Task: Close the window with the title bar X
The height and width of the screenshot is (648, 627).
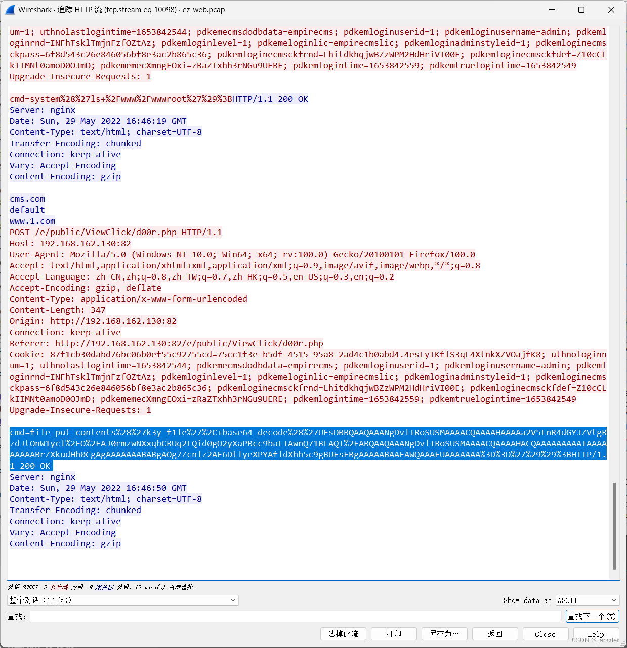Action: (x=611, y=10)
